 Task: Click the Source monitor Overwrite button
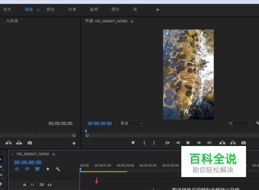(19, 142)
